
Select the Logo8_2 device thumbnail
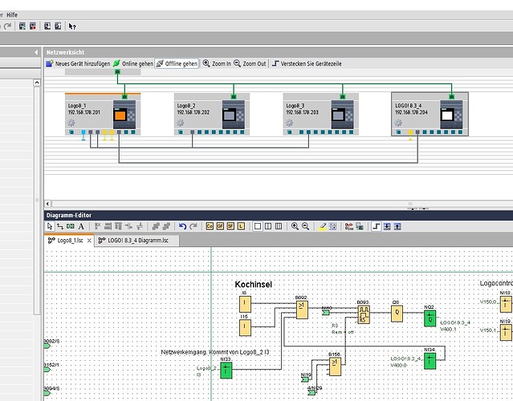click(x=234, y=115)
